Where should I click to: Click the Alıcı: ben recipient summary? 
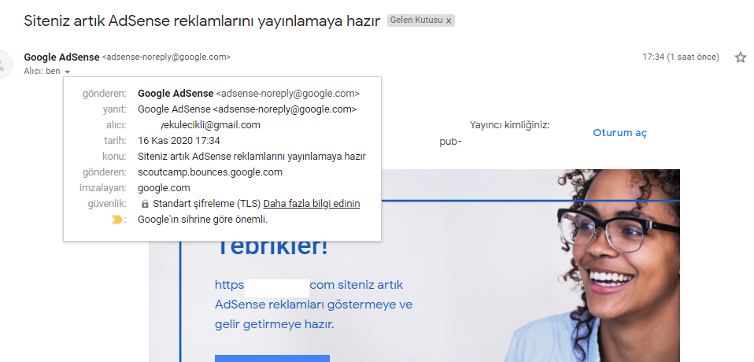42,71
